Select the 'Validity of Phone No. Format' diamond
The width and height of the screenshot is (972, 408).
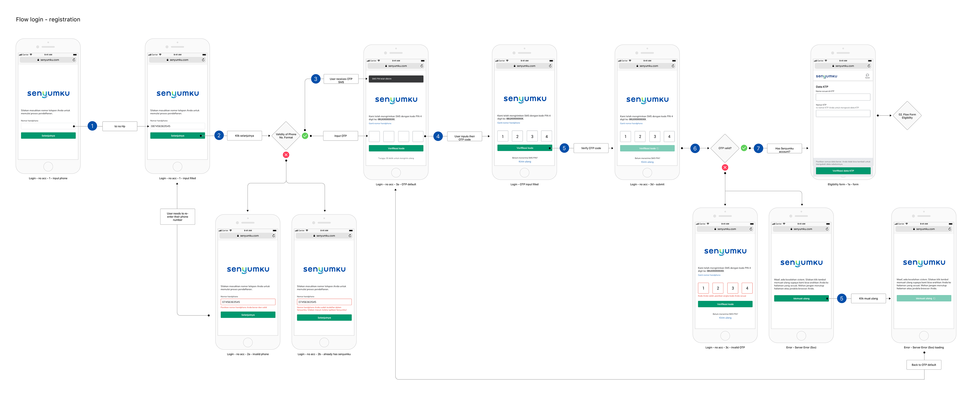click(286, 136)
